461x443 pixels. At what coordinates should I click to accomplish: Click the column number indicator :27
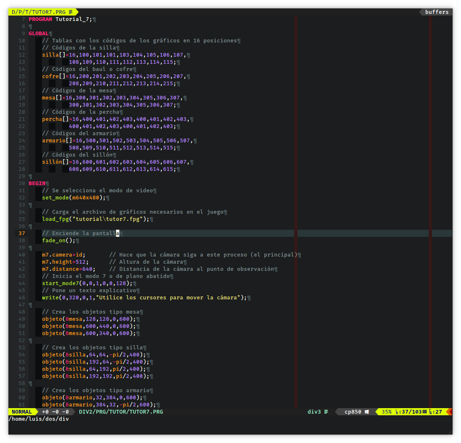[438, 412]
